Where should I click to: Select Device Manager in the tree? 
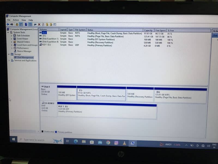point(23,51)
